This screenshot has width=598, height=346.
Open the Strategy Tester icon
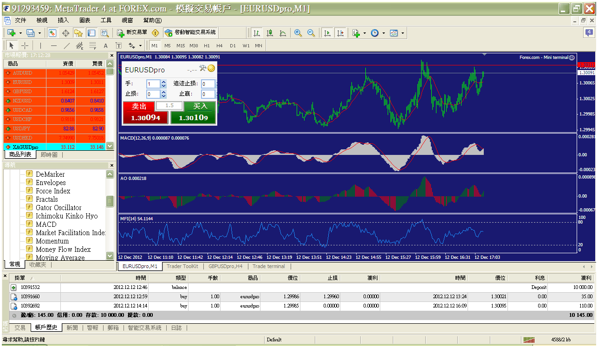click(105, 33)
